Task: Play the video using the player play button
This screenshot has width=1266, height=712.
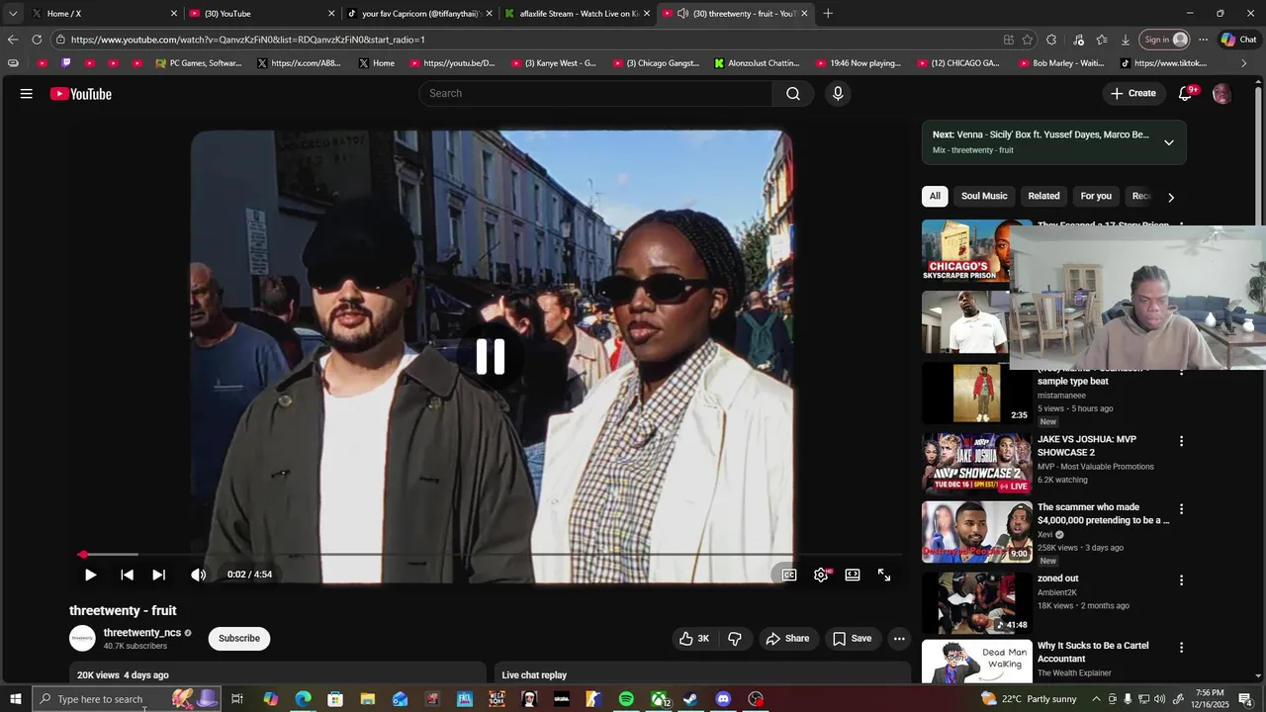Action: click(x=90, y=575)
